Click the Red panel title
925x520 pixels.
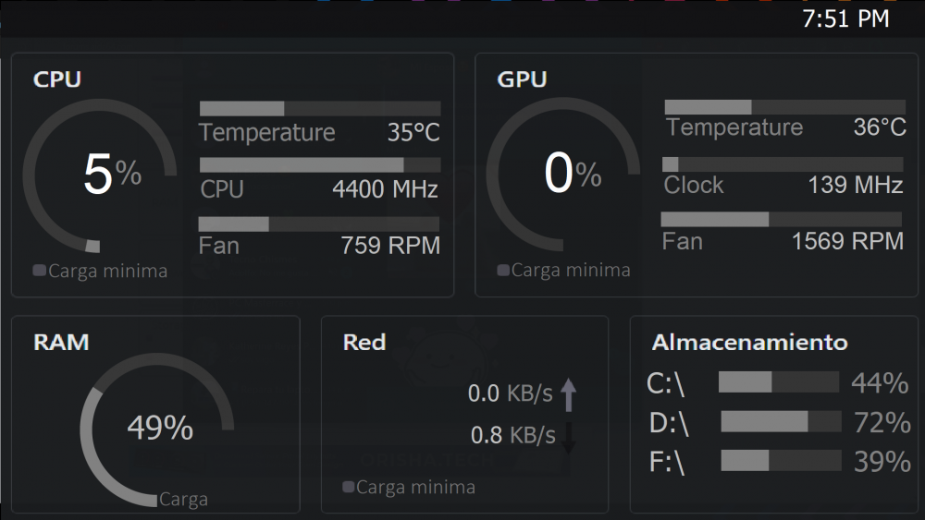(x=364, y=343)
